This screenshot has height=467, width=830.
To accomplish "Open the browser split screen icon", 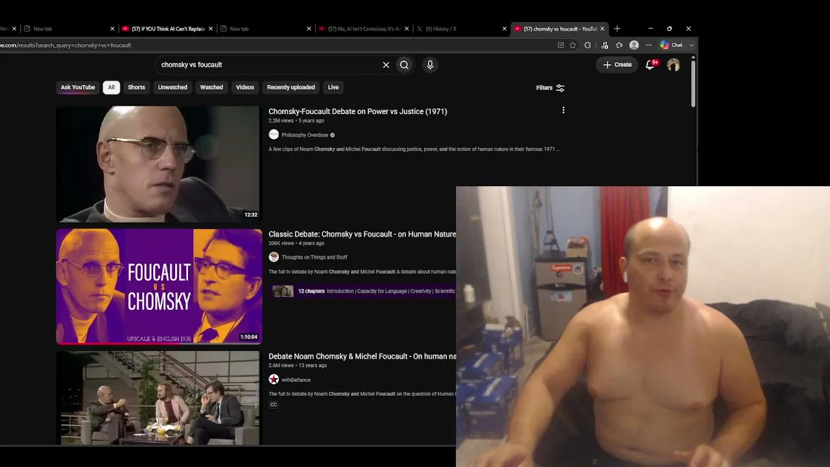I will (x=561, y=45).
